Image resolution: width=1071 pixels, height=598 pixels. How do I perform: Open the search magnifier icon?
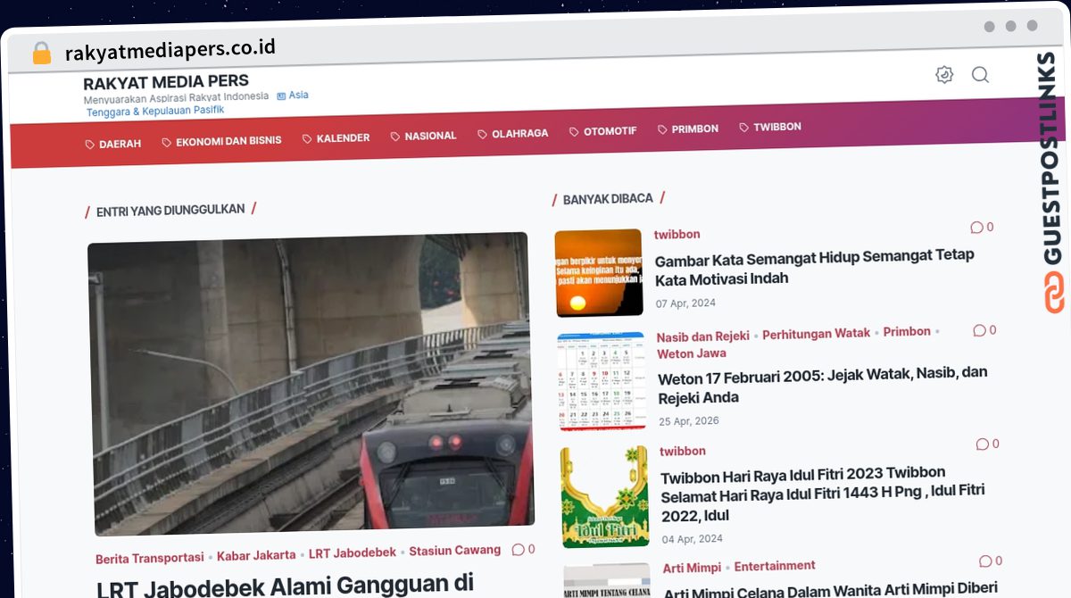[x=980, y=75]
